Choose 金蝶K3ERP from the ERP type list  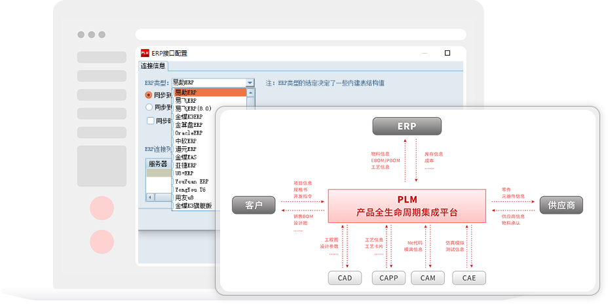(x=189, y=116)
